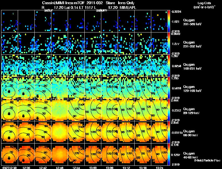The image size is (222, 169).
Task: Click the Oxygen 231-332 keV row label
Action: (192, 44)
